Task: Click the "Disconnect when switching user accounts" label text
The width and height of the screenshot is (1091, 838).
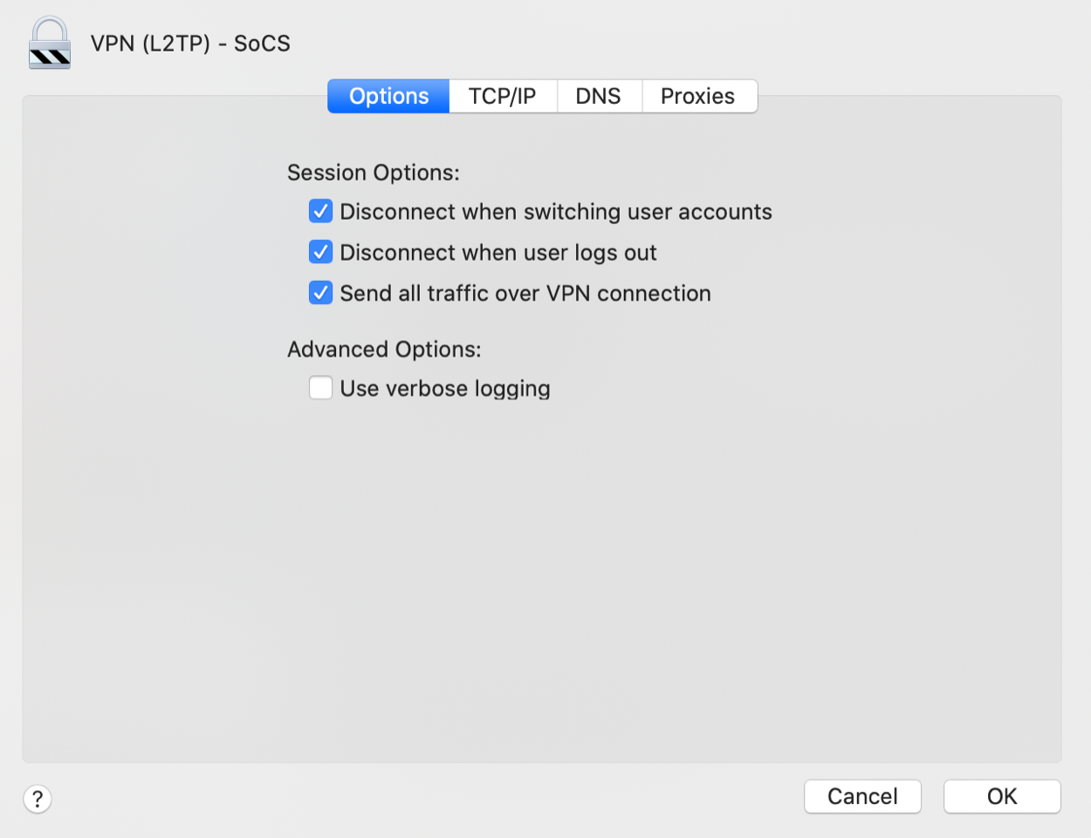Action: tap(555, 212)
